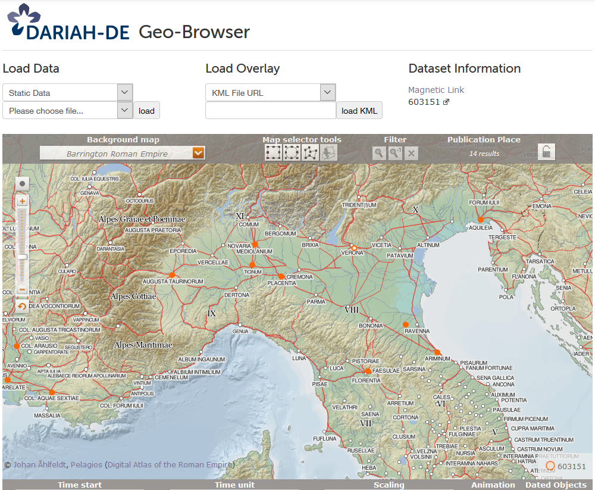Toggle the Publication Place lock icon
This screenshot has width=595, height=490.
tap(546, 152)
